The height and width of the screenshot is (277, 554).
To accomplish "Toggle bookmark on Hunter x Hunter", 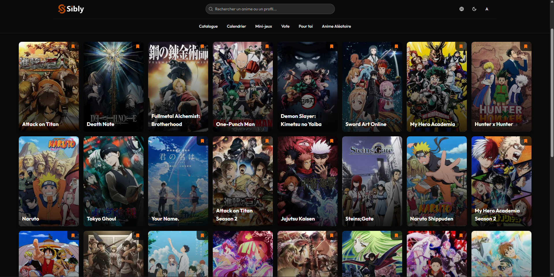I will coord(526,46).
